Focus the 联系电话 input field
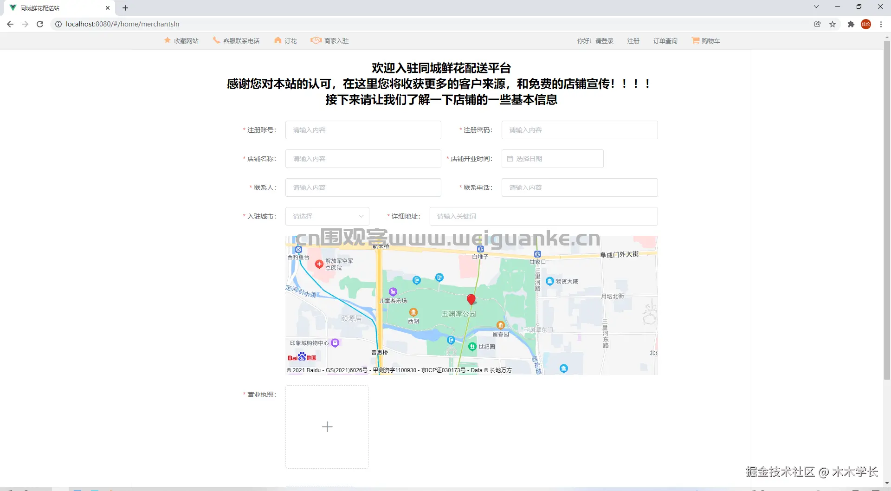 [x=579, y=187]
